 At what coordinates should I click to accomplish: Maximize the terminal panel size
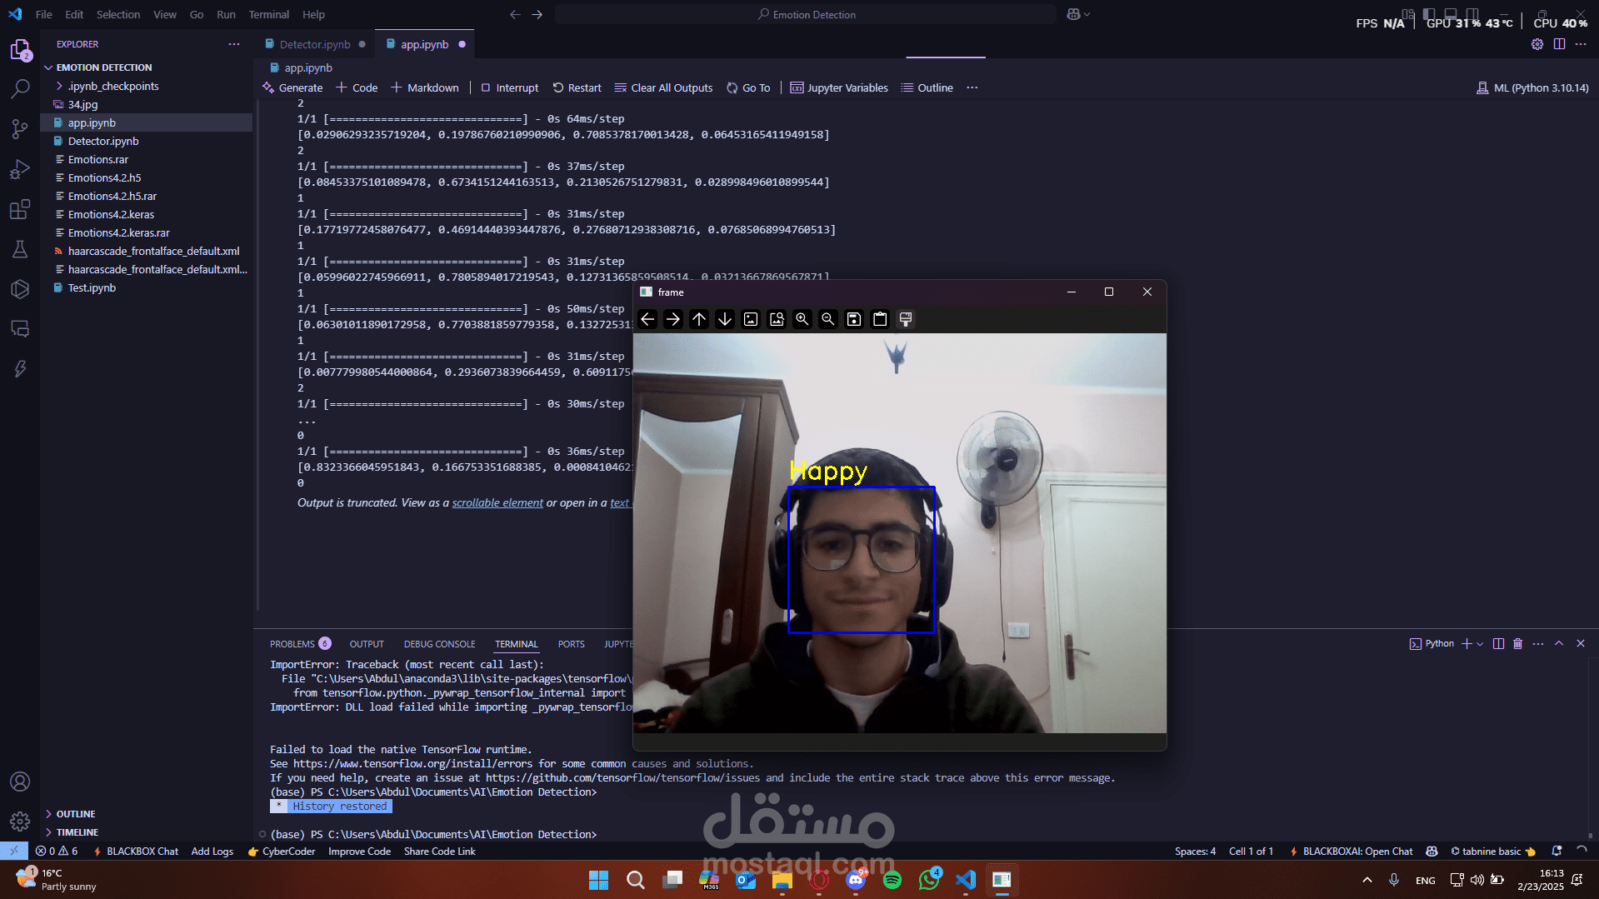(x=1559, y=644)
